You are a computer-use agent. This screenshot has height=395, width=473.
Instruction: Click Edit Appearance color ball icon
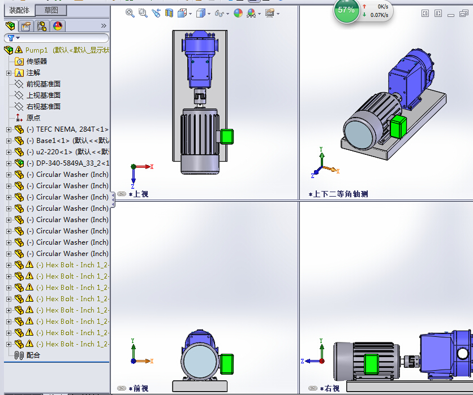click(238, 13)
